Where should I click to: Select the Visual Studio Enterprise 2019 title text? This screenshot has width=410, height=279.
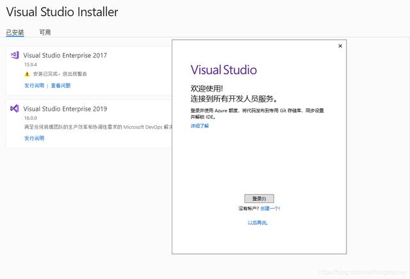click(65, 109)
